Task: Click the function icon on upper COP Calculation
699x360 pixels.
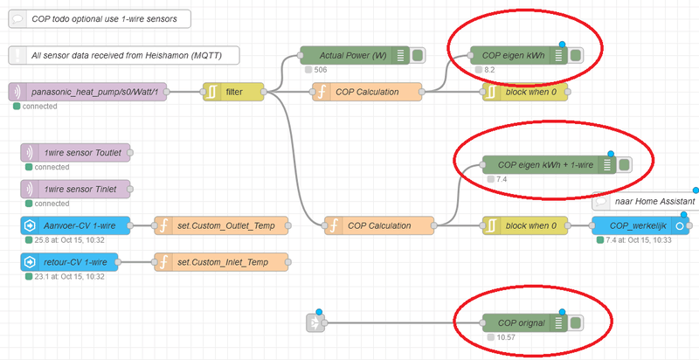Action: coord(321,92)
